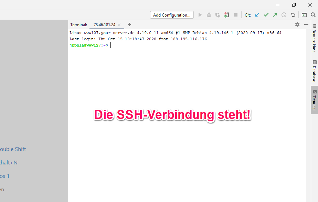318x202 pixels.
Task: Open Search Everywhere with the magnifier icon
Action: coord(313,15)
